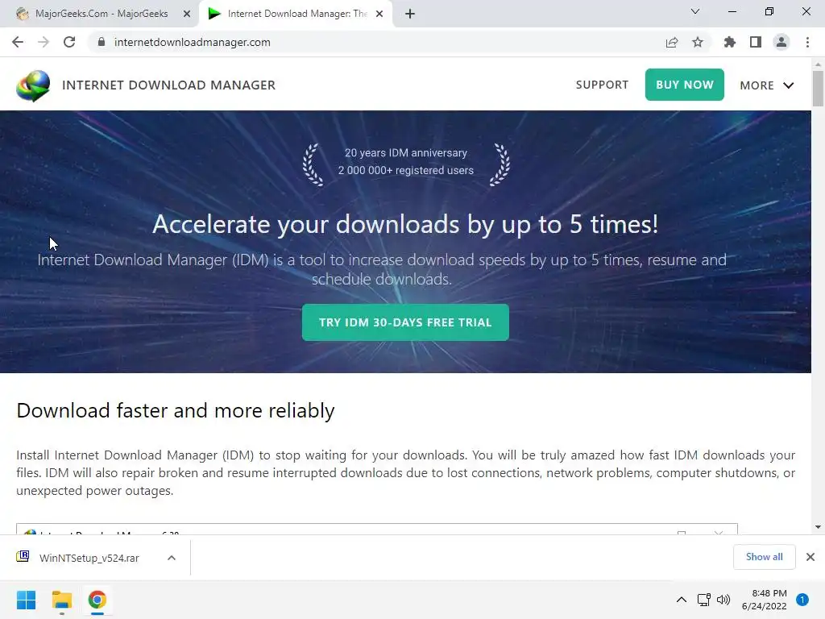Expand the MORE menu
This screenshot has height=619, width=825.
coord(767,85)
